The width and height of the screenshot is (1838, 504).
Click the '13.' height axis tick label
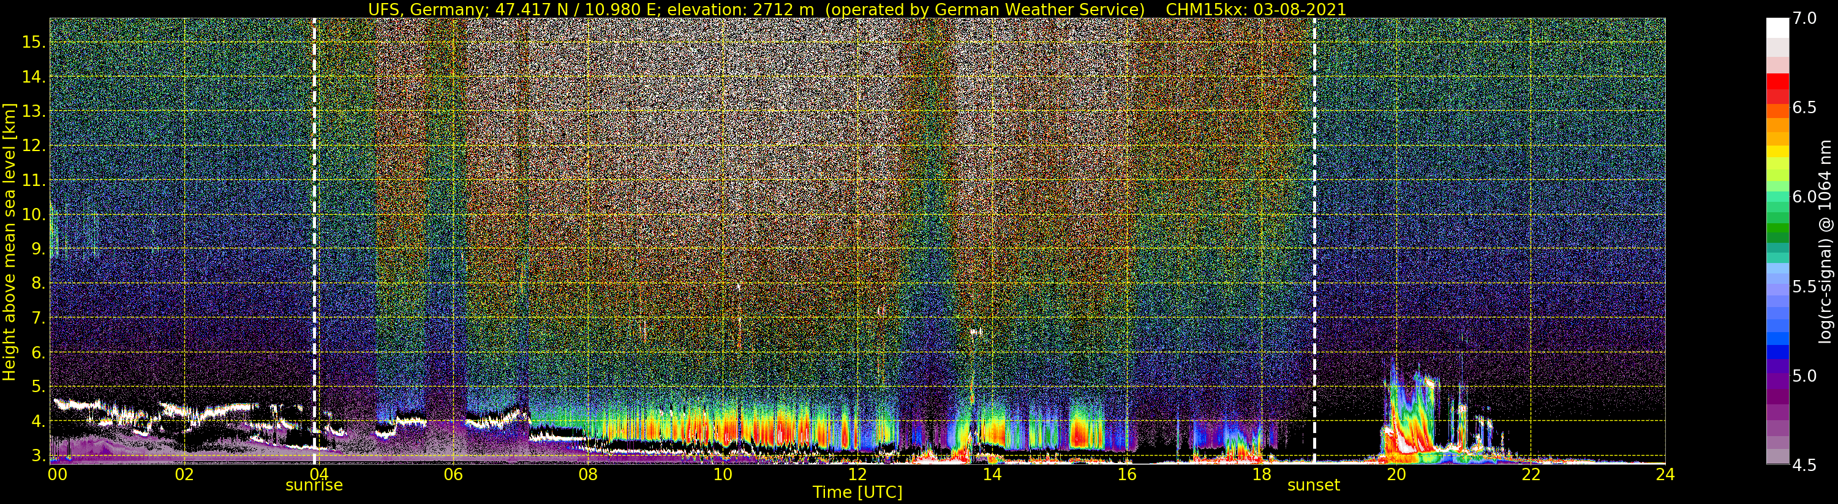33,111
